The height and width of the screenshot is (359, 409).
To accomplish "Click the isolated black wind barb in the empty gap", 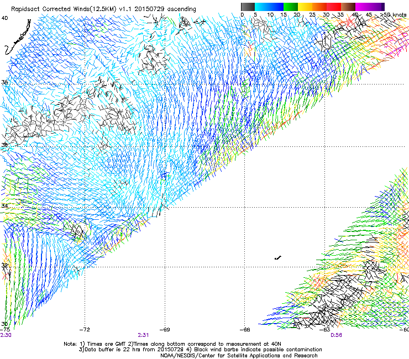I will pos(278,258).
